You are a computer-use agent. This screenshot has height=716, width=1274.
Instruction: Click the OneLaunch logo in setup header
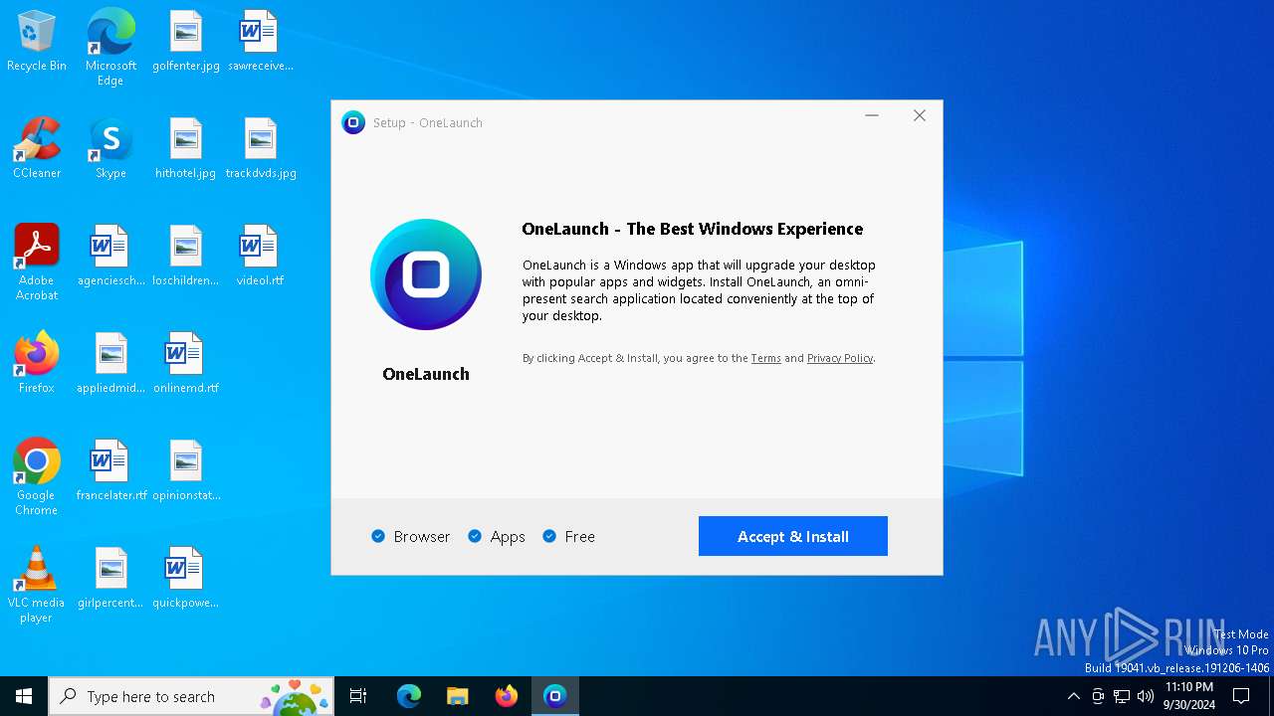click(353, 122)
